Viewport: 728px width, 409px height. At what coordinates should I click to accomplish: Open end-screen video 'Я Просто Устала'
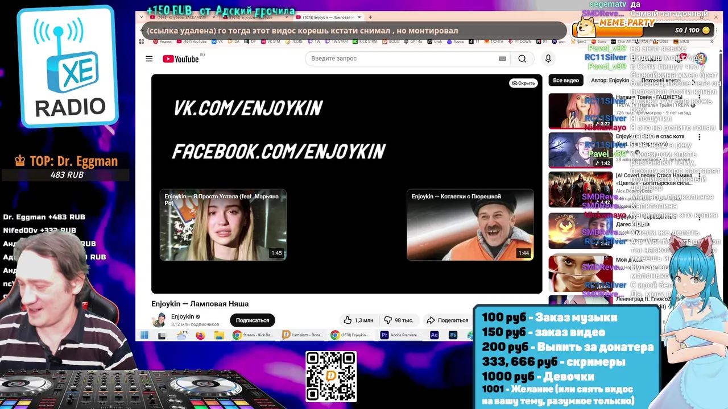click(223, 225)
